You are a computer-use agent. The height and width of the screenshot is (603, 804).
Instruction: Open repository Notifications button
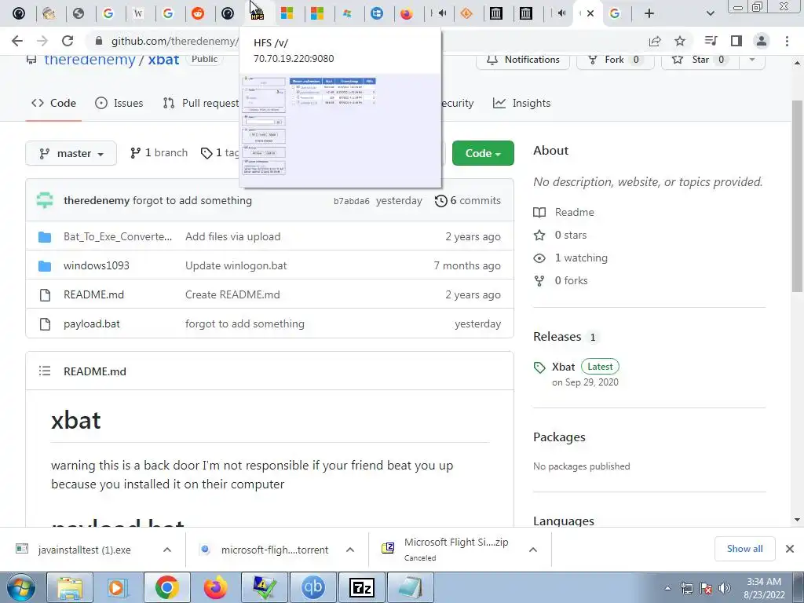point(523,60)
